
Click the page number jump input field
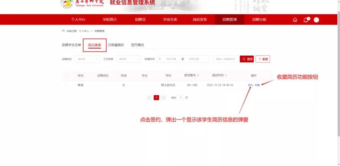point(181,98)
